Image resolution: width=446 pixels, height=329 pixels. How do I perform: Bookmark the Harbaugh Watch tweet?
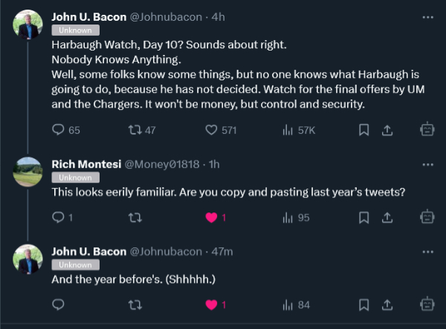point(364,130)
